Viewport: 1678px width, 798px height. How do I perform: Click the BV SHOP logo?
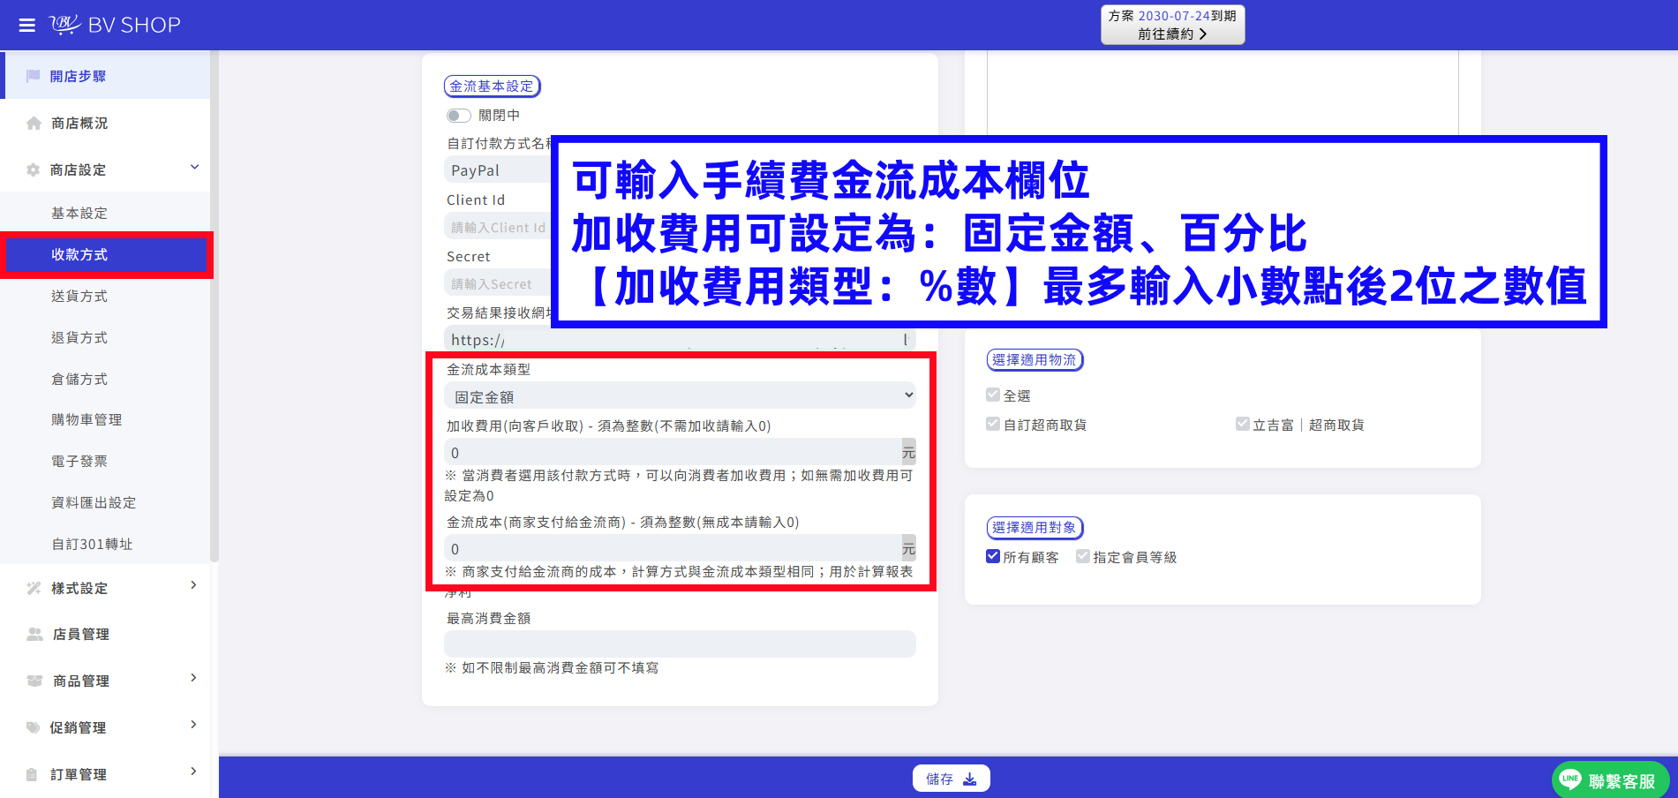(x=115, y=25)
